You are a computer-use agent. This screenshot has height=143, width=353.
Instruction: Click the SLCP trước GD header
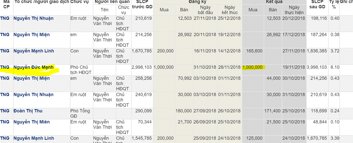click(x=142, y=4)
